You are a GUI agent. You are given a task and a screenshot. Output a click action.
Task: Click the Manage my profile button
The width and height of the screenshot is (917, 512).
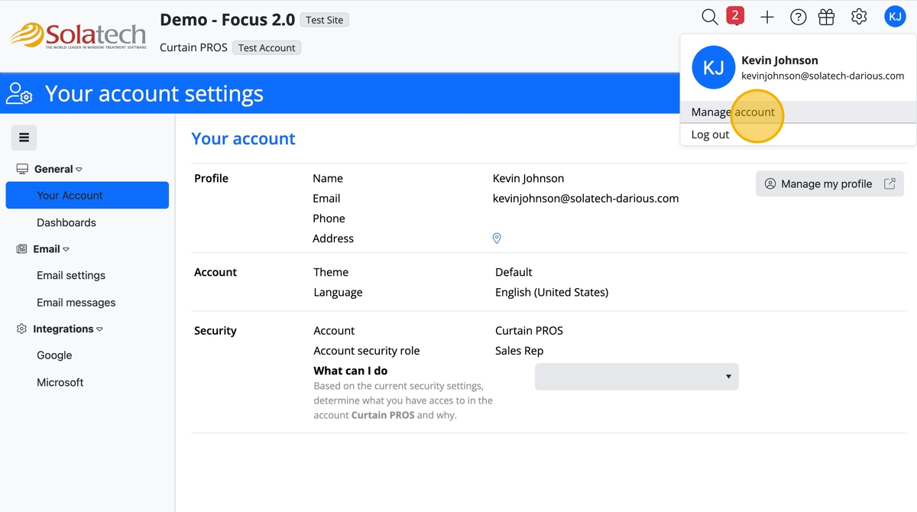tap(829, 183)
